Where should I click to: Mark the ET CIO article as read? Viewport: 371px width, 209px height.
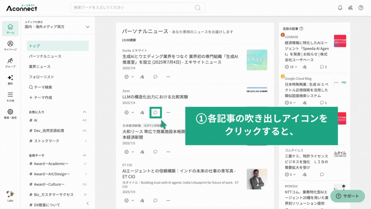point(127,201)
